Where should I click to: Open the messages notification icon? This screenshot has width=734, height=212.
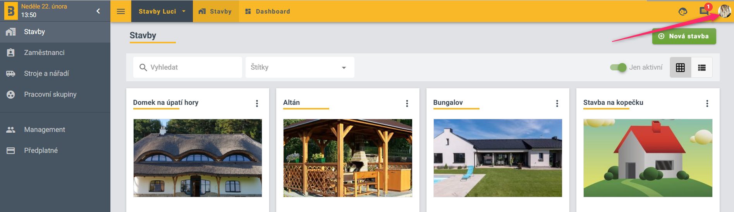click(704, 11)
